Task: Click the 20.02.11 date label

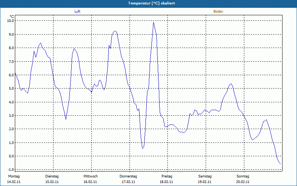Action: pyautogui.click(x=243, y=182)
